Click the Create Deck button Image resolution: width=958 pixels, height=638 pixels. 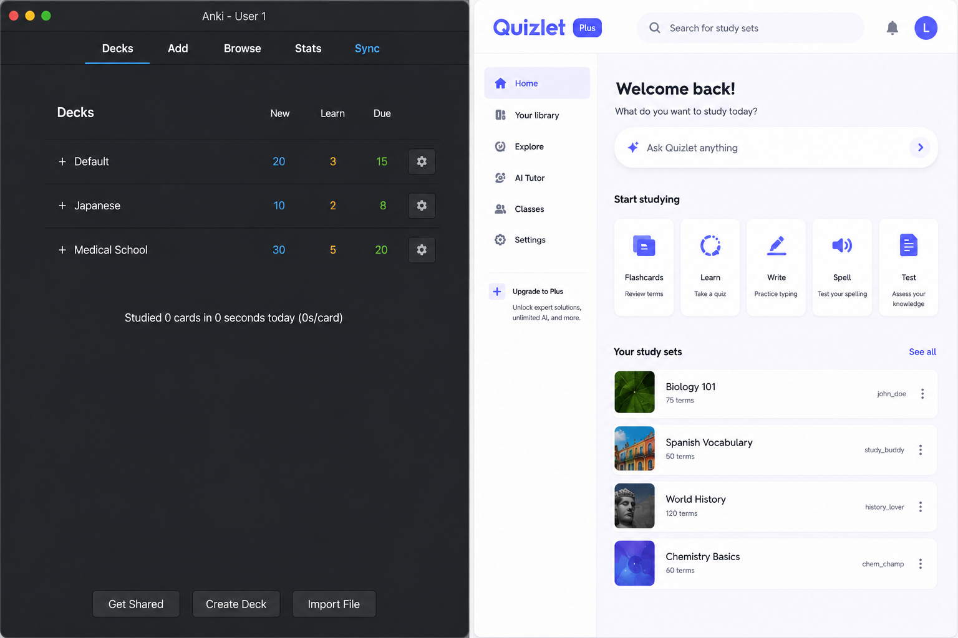coord(236,604)
